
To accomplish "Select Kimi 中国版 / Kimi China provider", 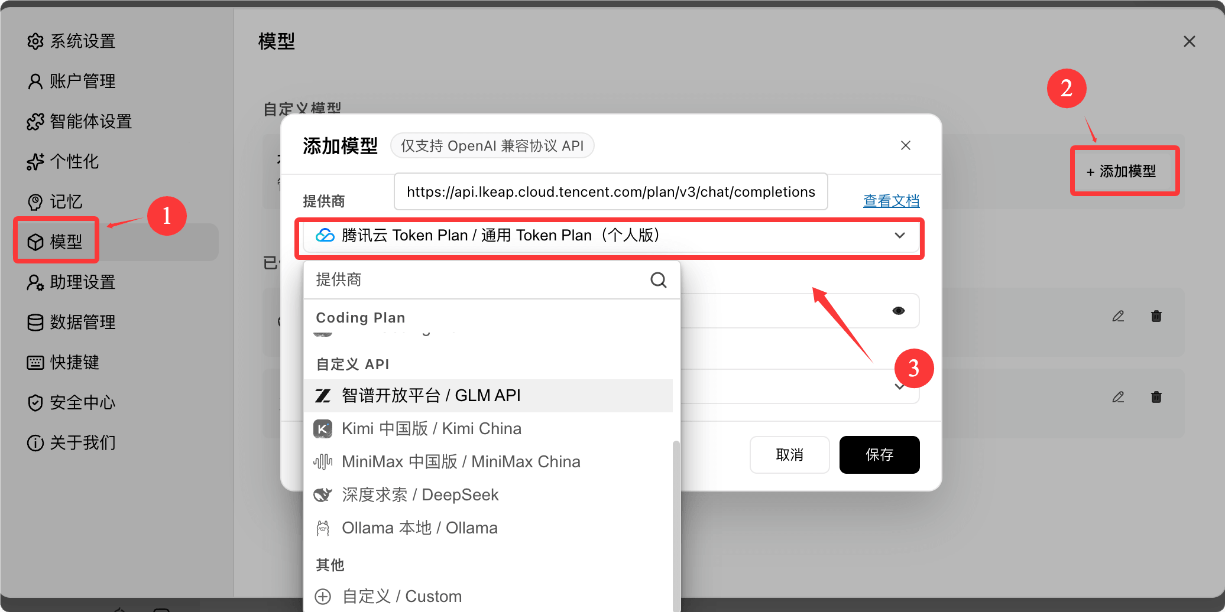I will click(x=488, y=429).
